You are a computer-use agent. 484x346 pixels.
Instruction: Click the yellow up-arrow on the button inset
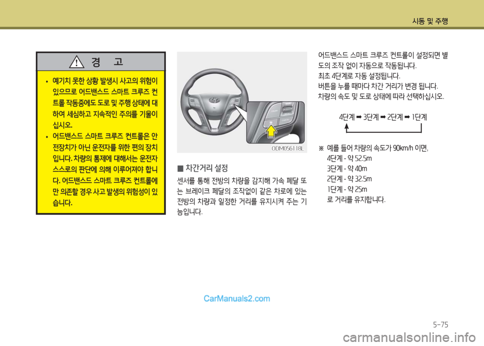271,130
